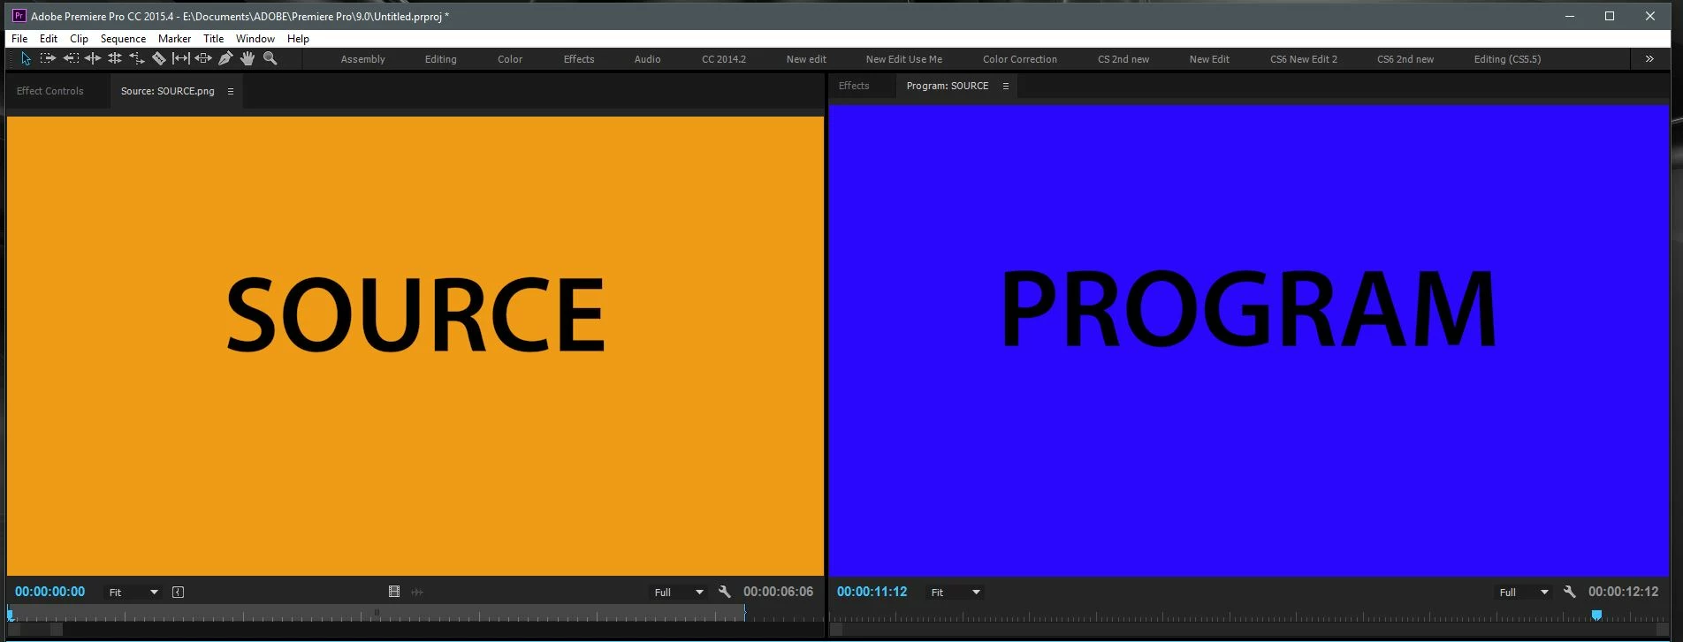Click the orange SOURCE preview image
This screenshot has width=1683, height=642.
click(415, 345)
